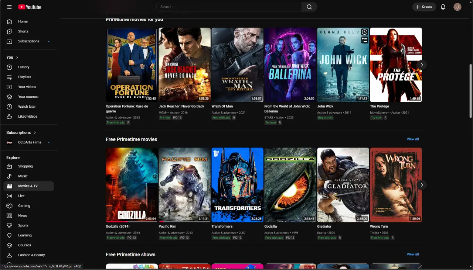The width and height of the screenshot is (473, 270).
Task: Click the 'Wrath Of Man' title text
Action: 222,106
